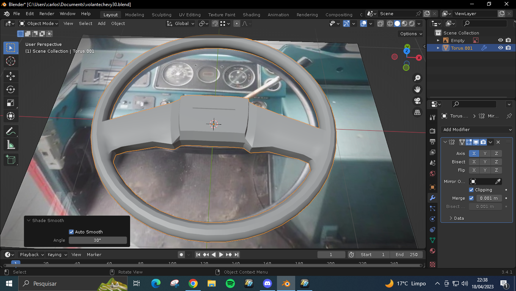
Task: Open the Object Constraints properties tab
Action: point(432,230)
